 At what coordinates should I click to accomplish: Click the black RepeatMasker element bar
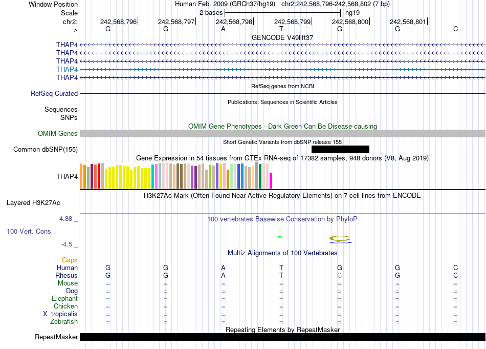click(282, 337)
